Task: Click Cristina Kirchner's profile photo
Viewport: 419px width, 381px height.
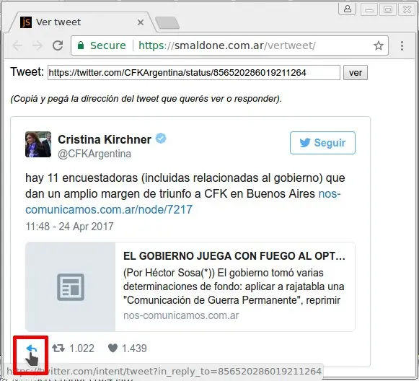Action: pos(38,144)
